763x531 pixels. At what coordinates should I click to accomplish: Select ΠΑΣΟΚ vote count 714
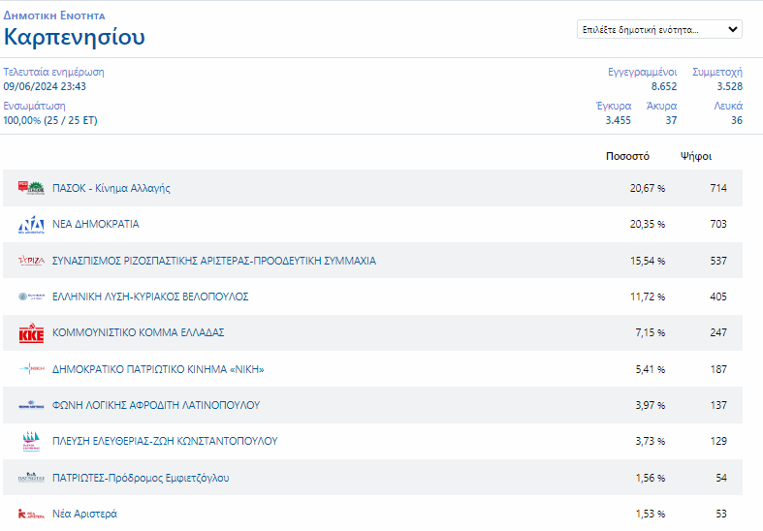point(718,188)
